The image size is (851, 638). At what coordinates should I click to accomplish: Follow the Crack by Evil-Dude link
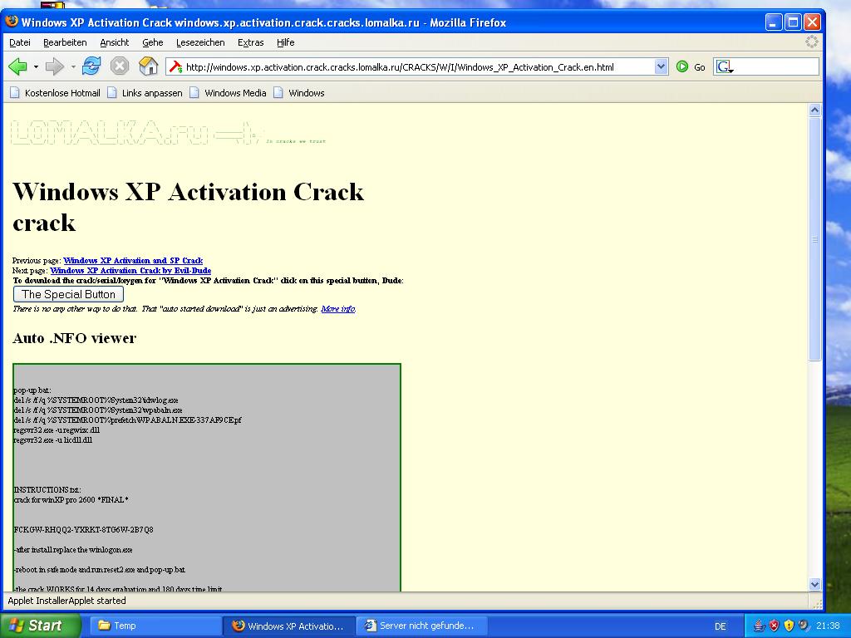point(130,270)
